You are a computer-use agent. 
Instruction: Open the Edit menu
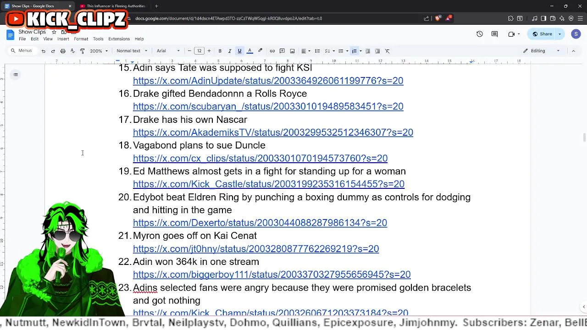coord(34,39)
